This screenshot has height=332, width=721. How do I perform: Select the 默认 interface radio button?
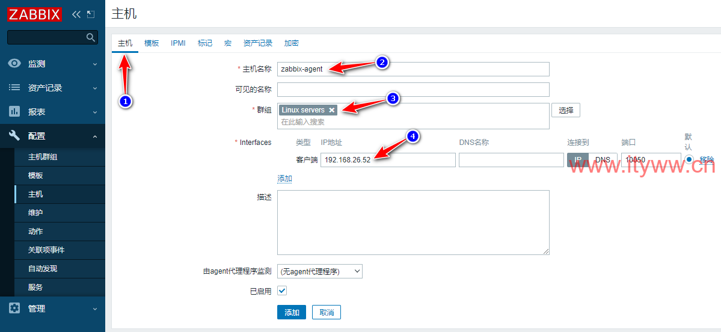coord(689,159)
